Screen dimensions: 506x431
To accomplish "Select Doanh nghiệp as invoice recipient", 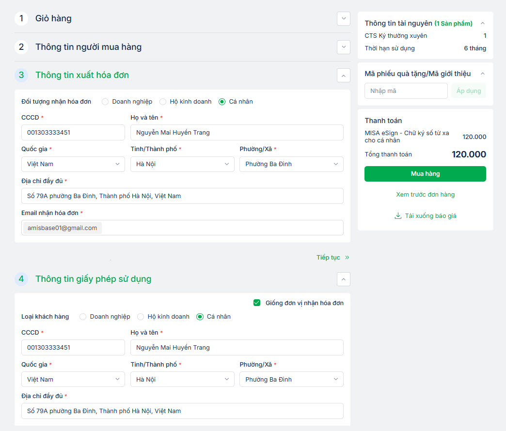I will (105, 102).
